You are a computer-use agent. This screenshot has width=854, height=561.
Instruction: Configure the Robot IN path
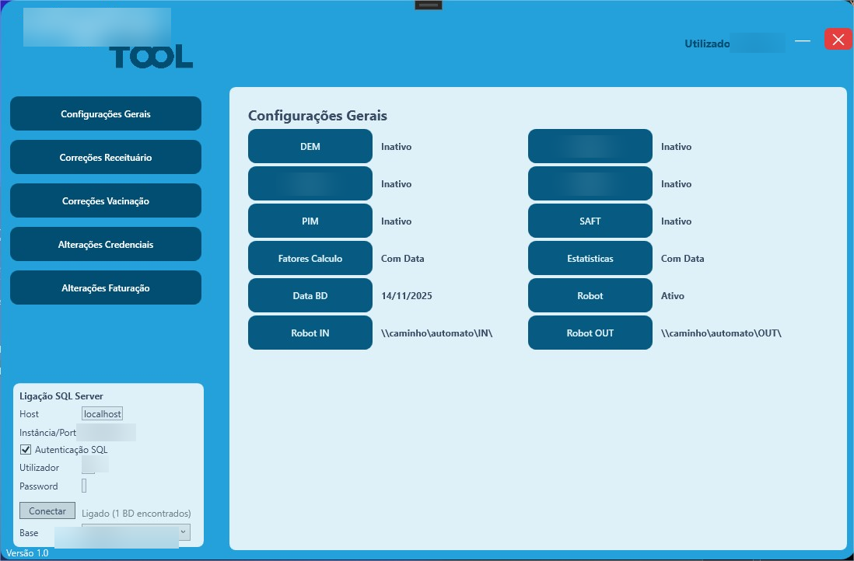310,333
